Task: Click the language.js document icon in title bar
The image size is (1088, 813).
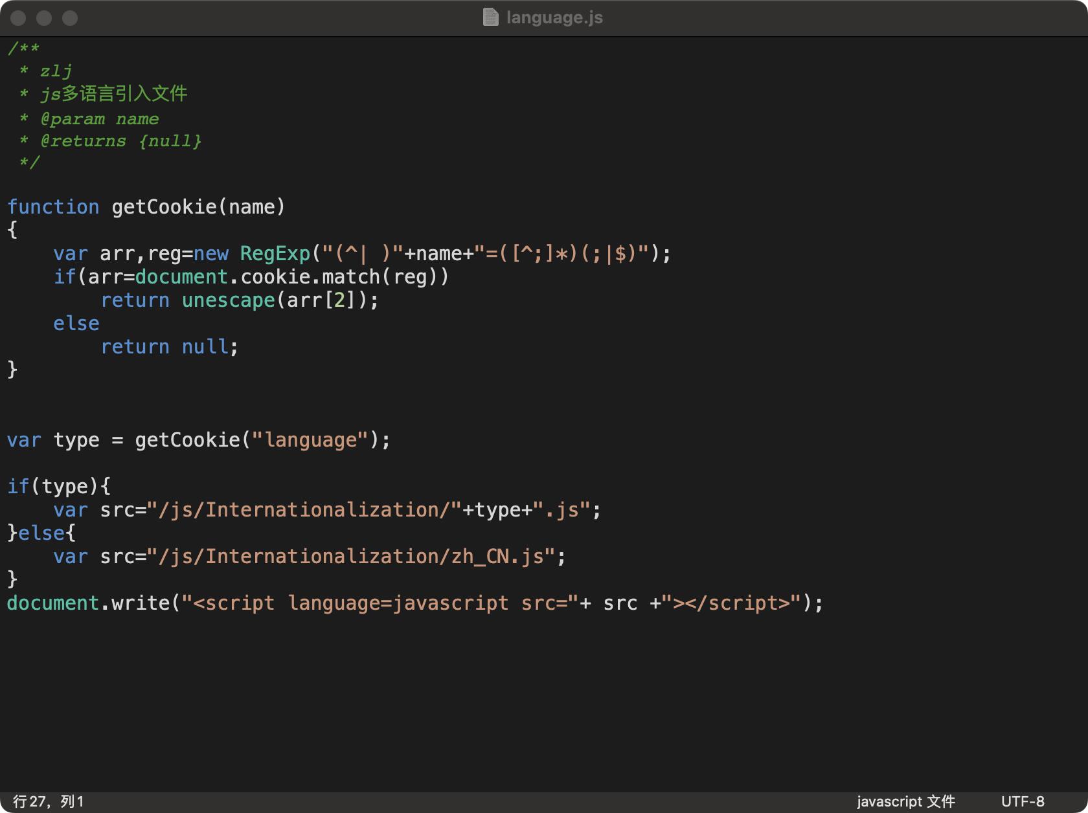Action: 490,17
